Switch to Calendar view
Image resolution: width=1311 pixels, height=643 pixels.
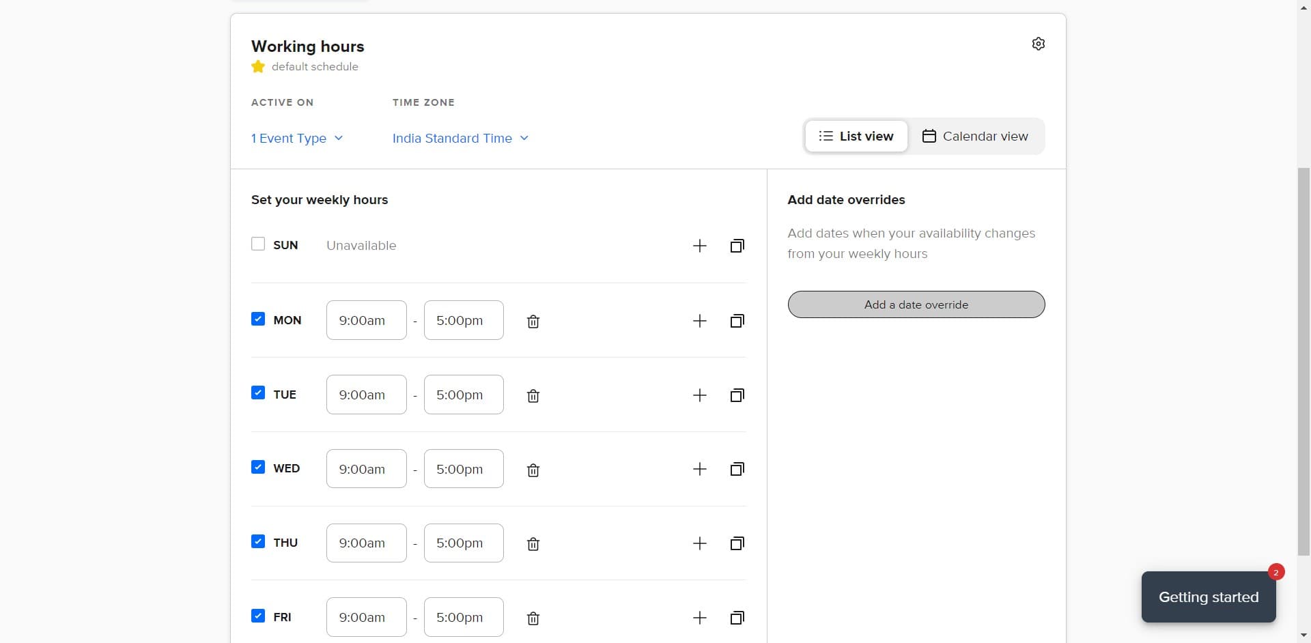point(975,136)
